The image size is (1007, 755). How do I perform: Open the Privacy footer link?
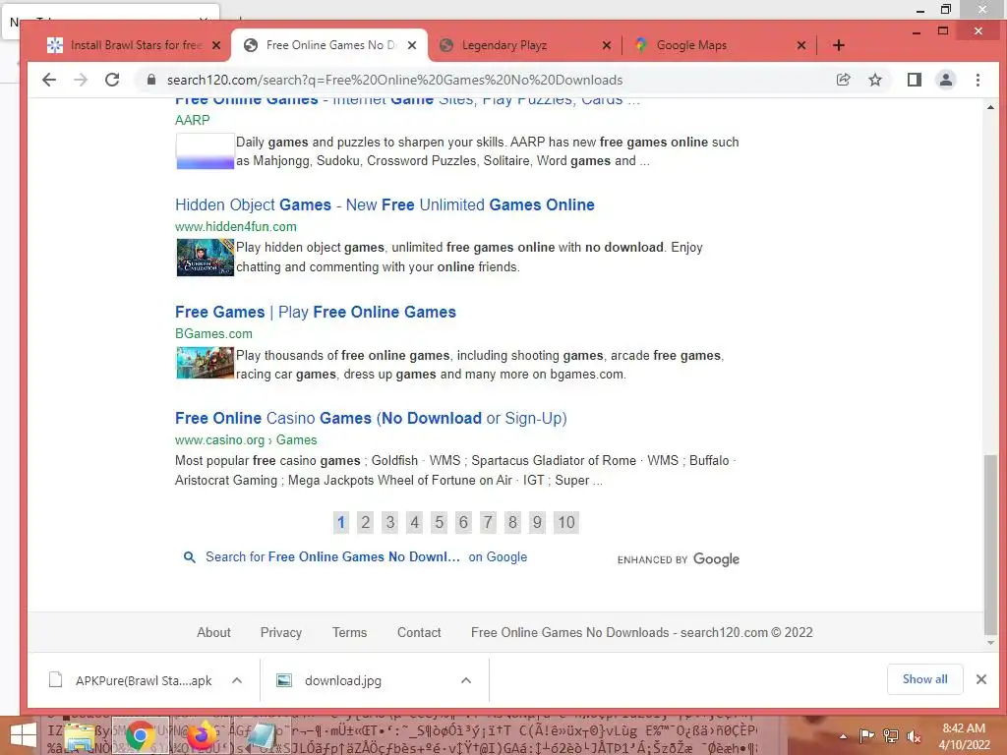[280, 632]
